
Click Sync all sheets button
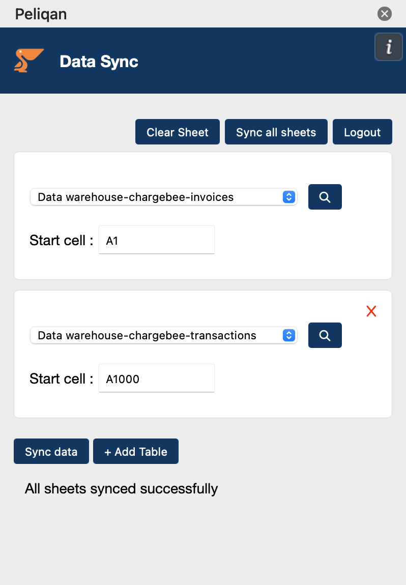coord(276,132)
